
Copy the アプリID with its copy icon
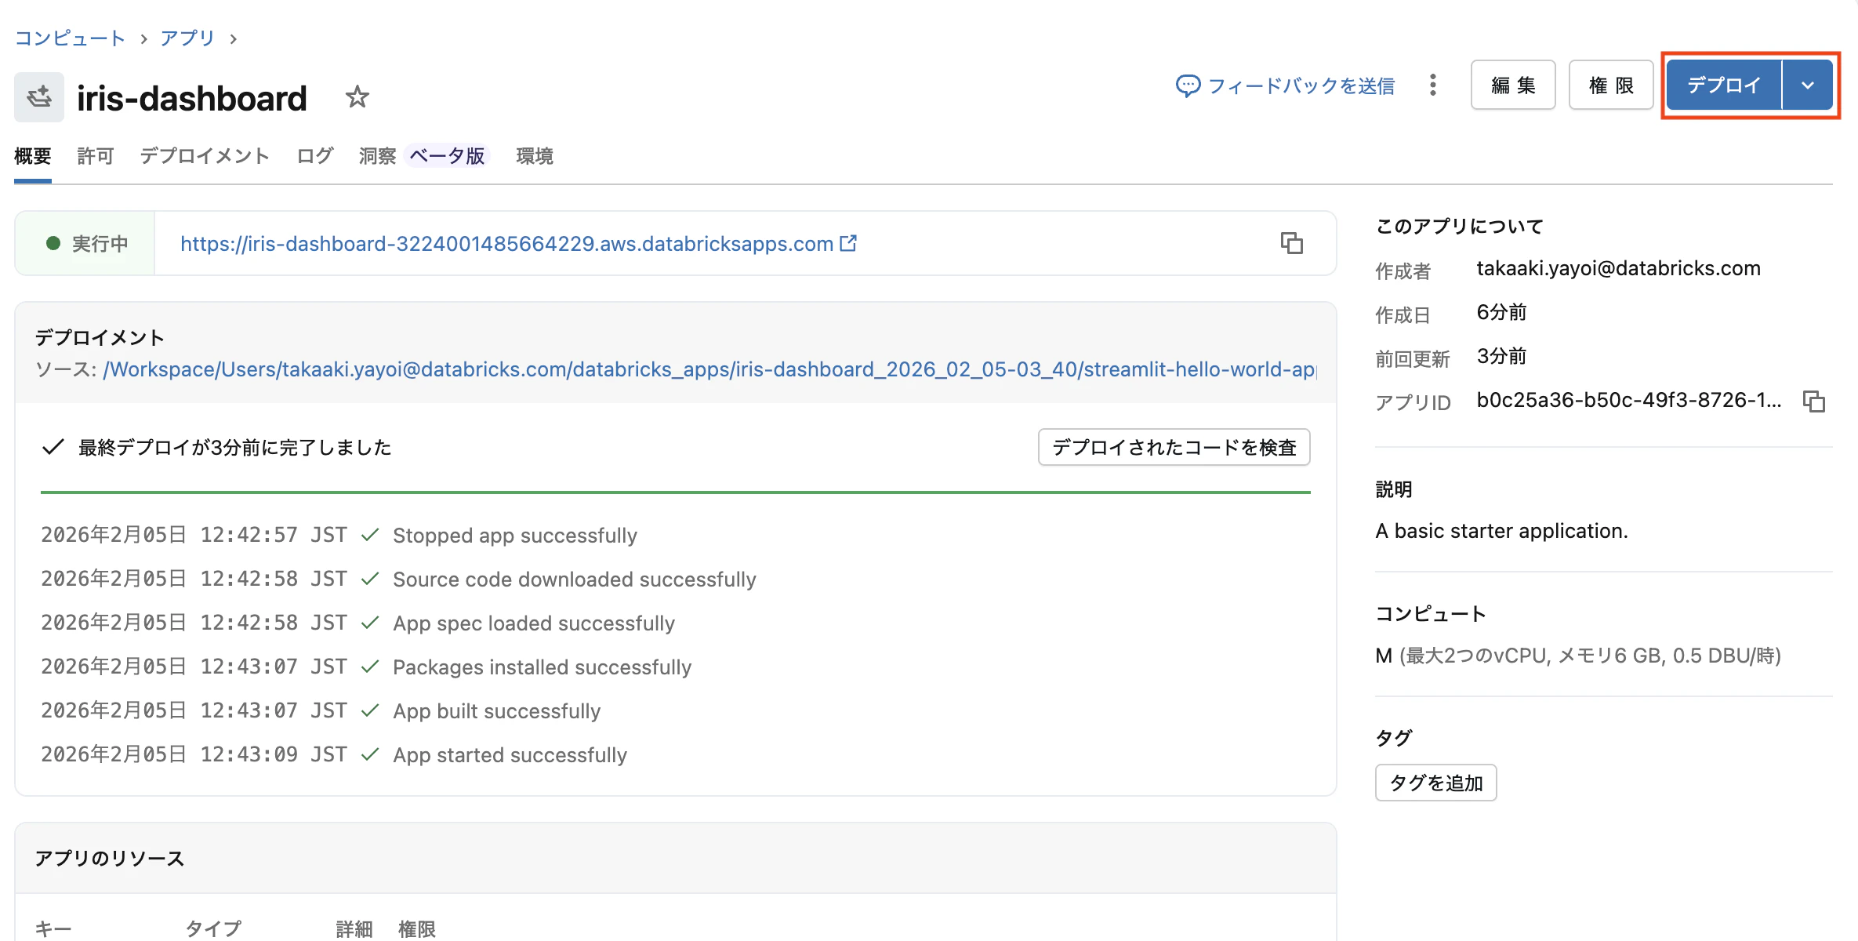tap(1816, 401)
